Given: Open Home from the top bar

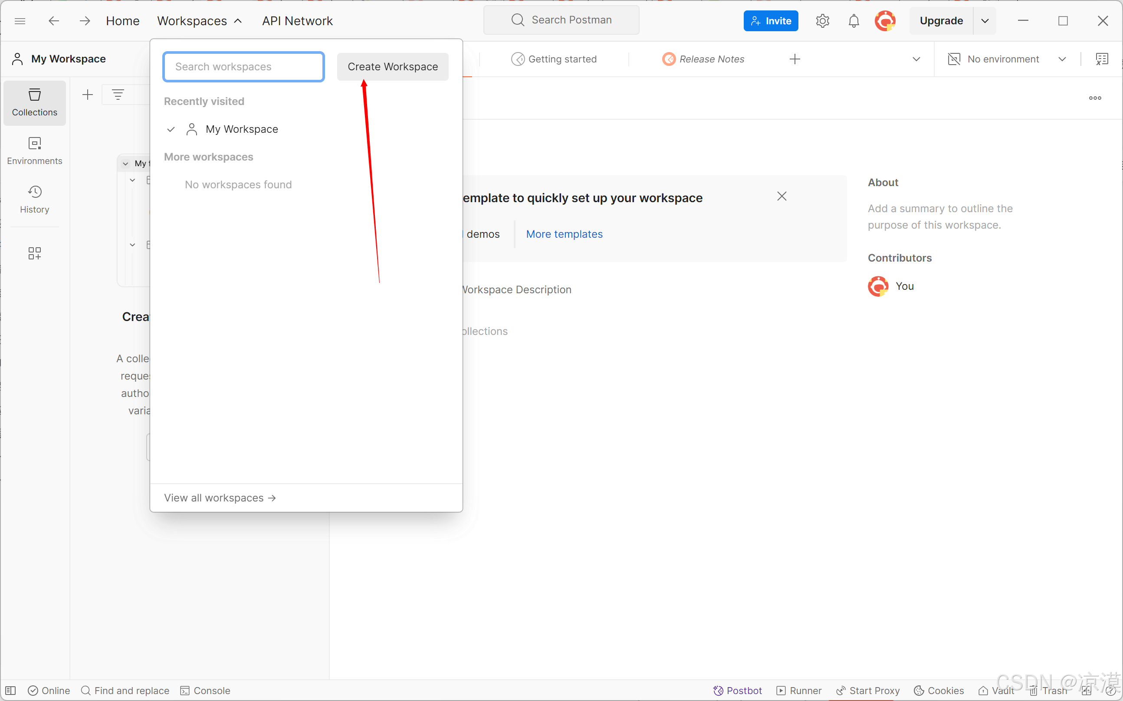Looking at the screenshot, I should tap(122, 21).
